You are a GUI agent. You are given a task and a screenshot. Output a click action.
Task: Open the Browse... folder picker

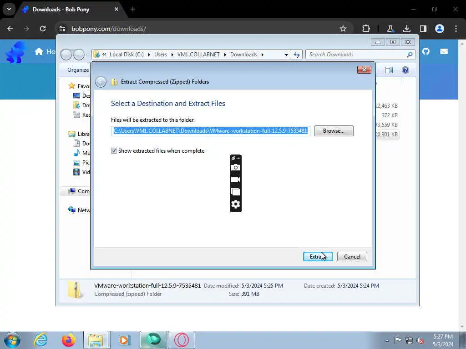point(334,131)
